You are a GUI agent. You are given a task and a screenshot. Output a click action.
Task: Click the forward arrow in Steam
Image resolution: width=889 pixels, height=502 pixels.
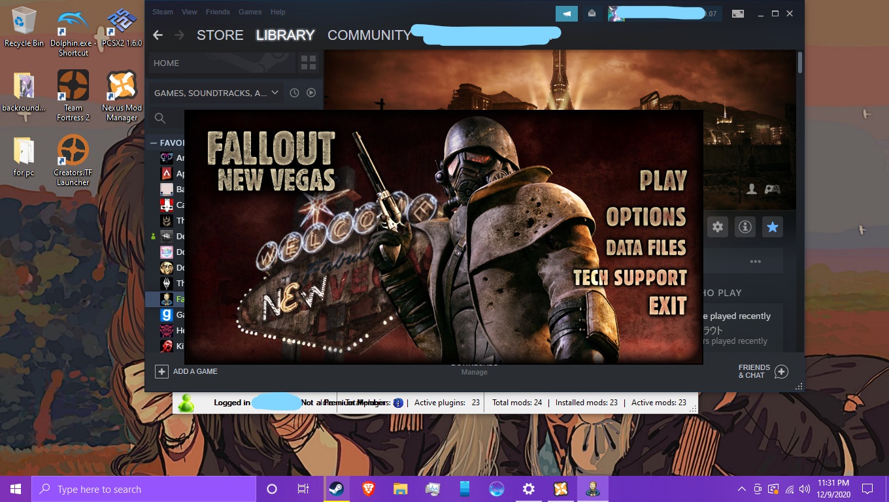point(179,35)
